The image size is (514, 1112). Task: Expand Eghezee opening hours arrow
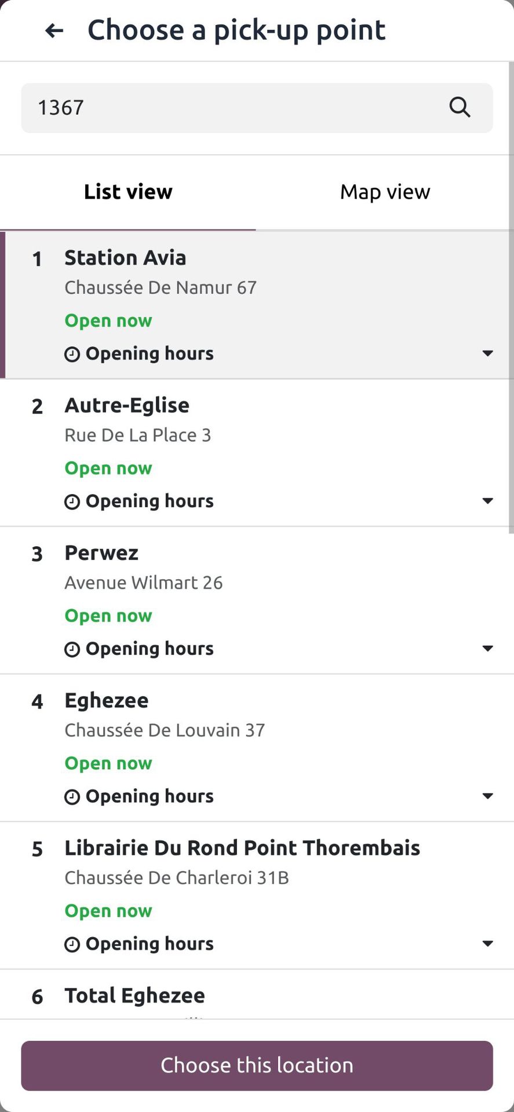coord(488,796)
